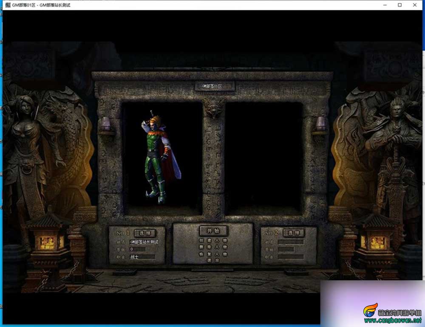The width and height of the screenshot is (425, 327).
Task: Click the NO 1 选择 button
Action: (x=145, y=233)
